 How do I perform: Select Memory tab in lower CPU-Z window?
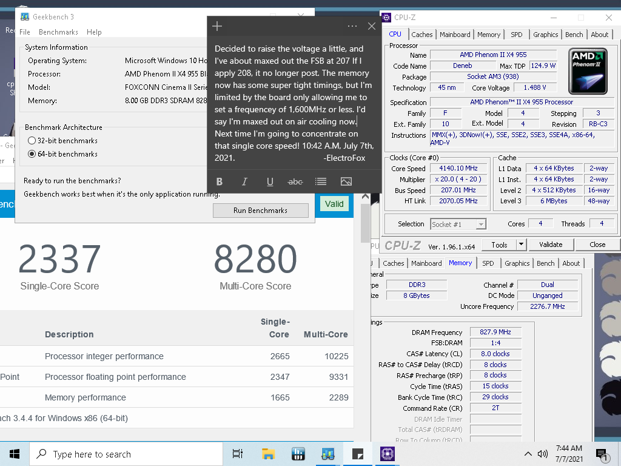click(460, 263)
